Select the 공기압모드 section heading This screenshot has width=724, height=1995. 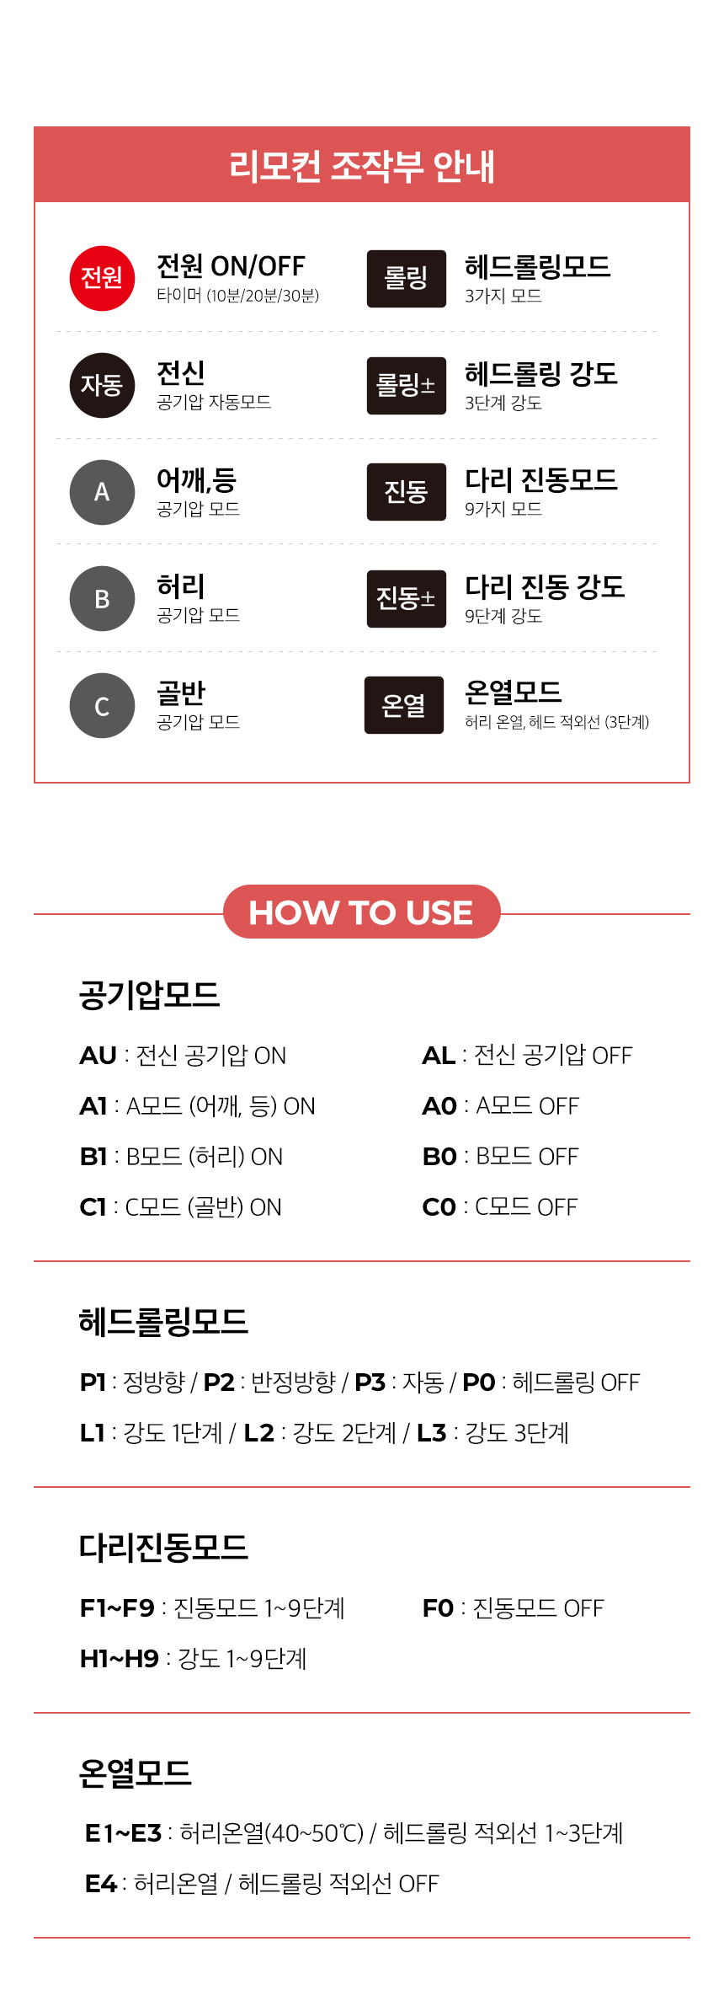(x=150, y=995)
